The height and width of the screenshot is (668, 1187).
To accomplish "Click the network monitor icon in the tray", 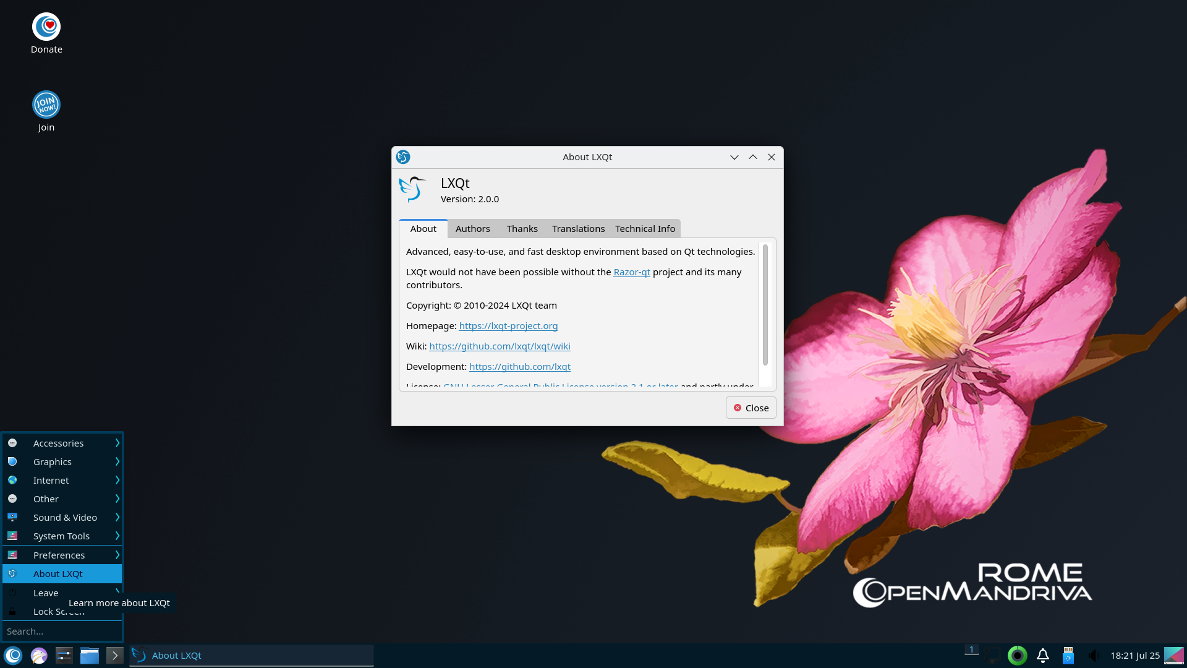I will pyautogui.click(x=993, y=656).
